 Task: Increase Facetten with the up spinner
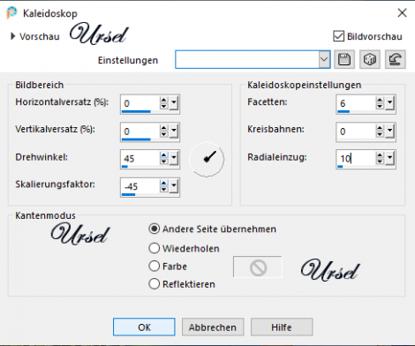pyautogui.click(x=380, y=100)
